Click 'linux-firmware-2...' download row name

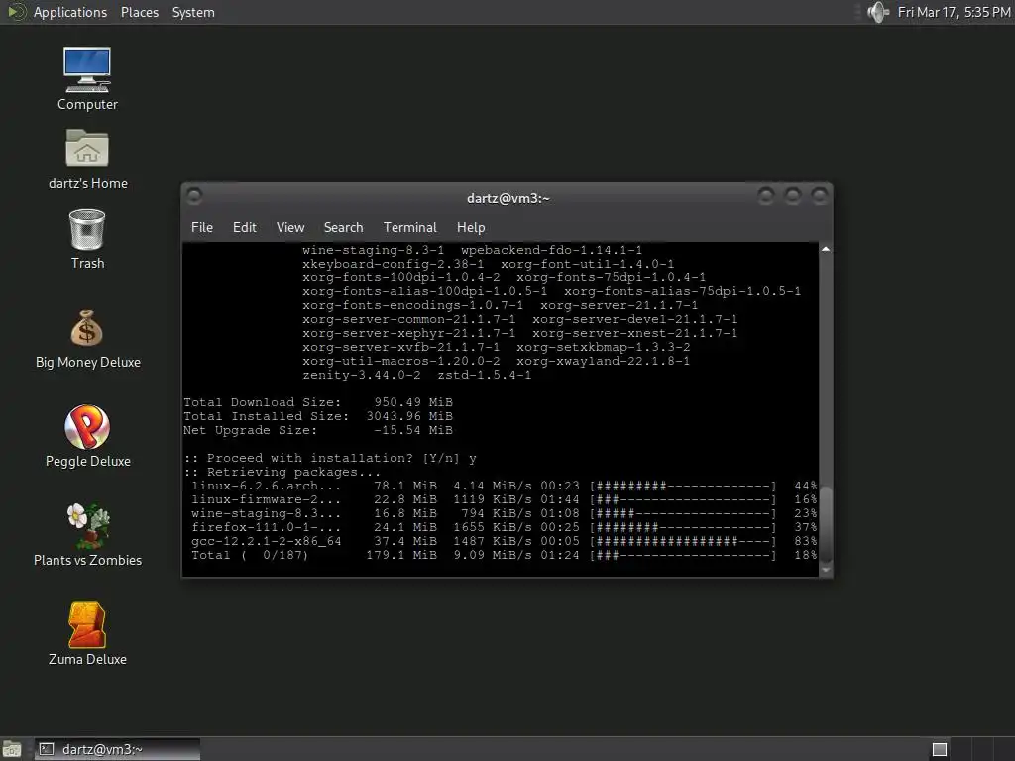[x=266, y=499]
